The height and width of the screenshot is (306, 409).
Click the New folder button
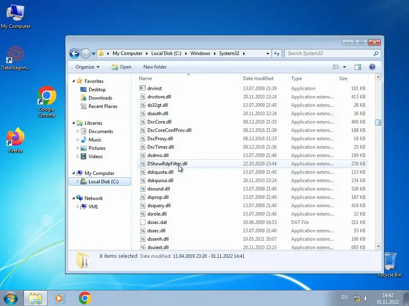point(155,67)
